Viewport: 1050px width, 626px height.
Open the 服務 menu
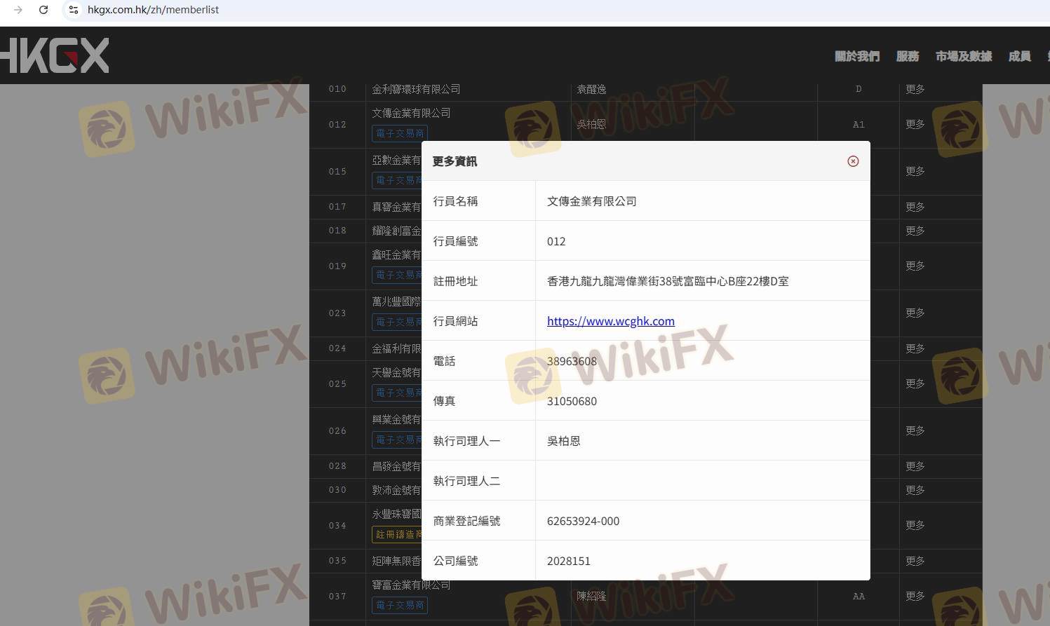tap(907, 56)
